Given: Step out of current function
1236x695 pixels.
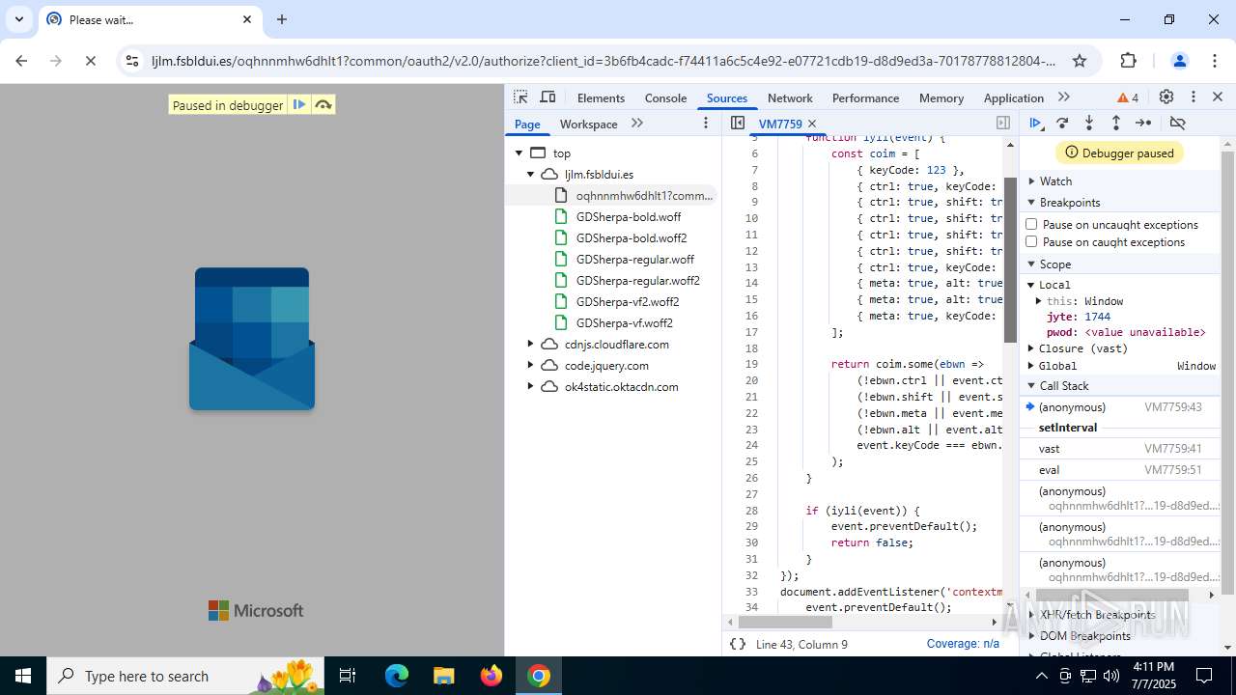Looking at the screenshot, I should tap(1116, 123).
